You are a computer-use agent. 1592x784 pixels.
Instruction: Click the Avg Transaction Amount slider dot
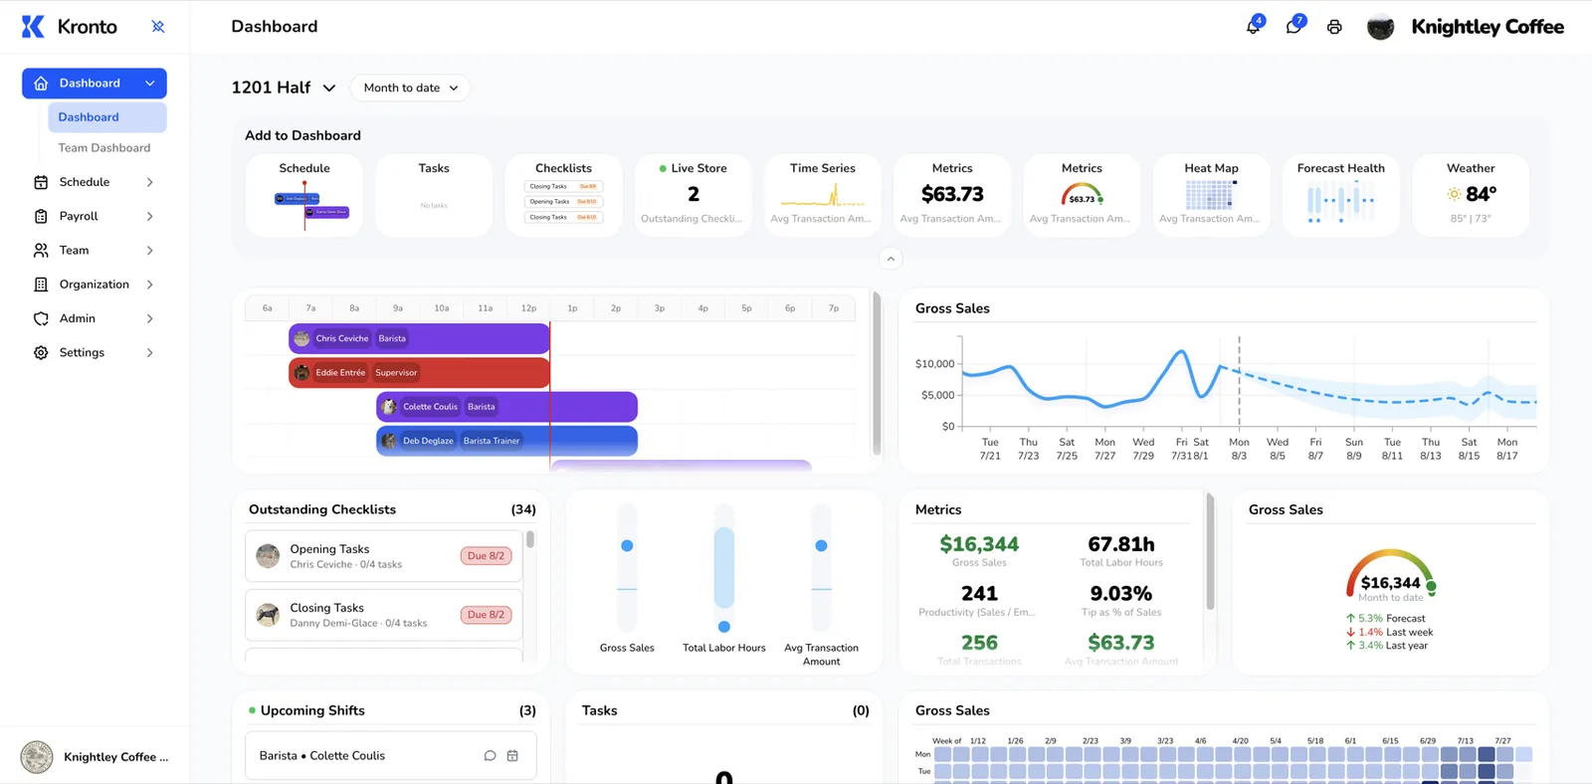(x=821, y=545)
